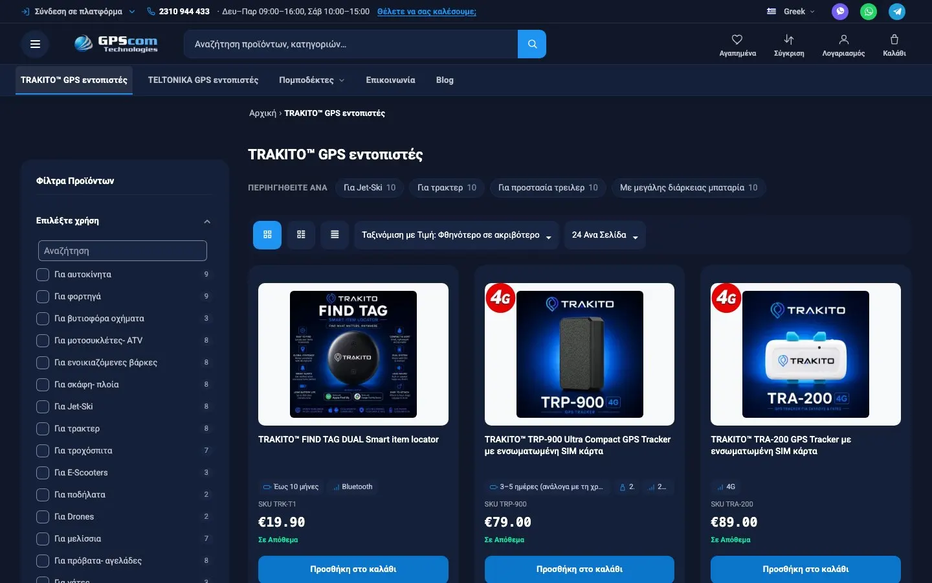
Task: Switch to list view layout
Action: 335,234
